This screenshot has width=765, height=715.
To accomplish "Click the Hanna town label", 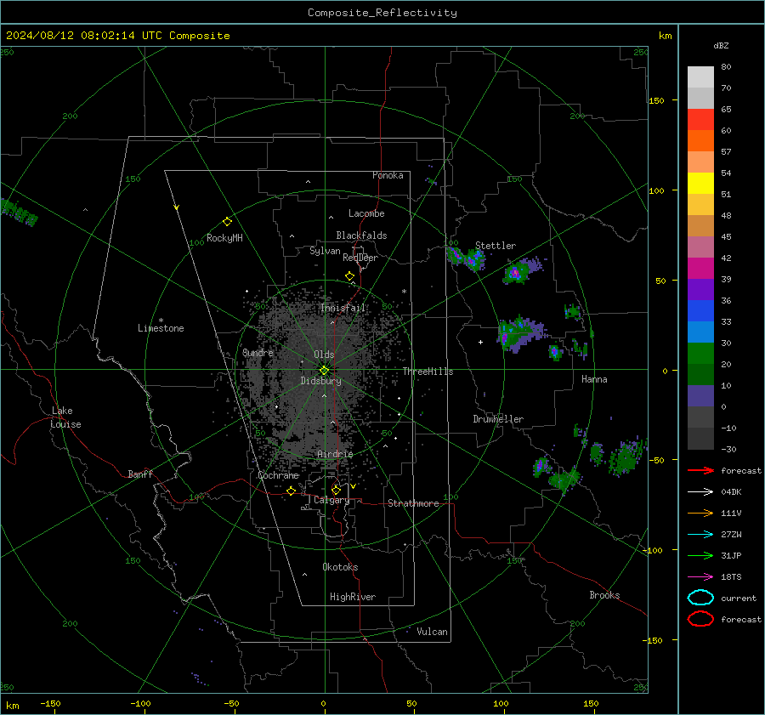I will click(594, 379).
